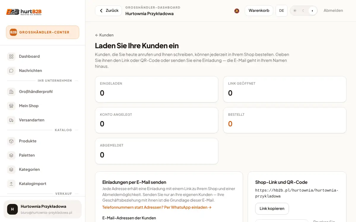356x222 pixels.
Task: Open the DE language selector
Action: pos(282,11)
